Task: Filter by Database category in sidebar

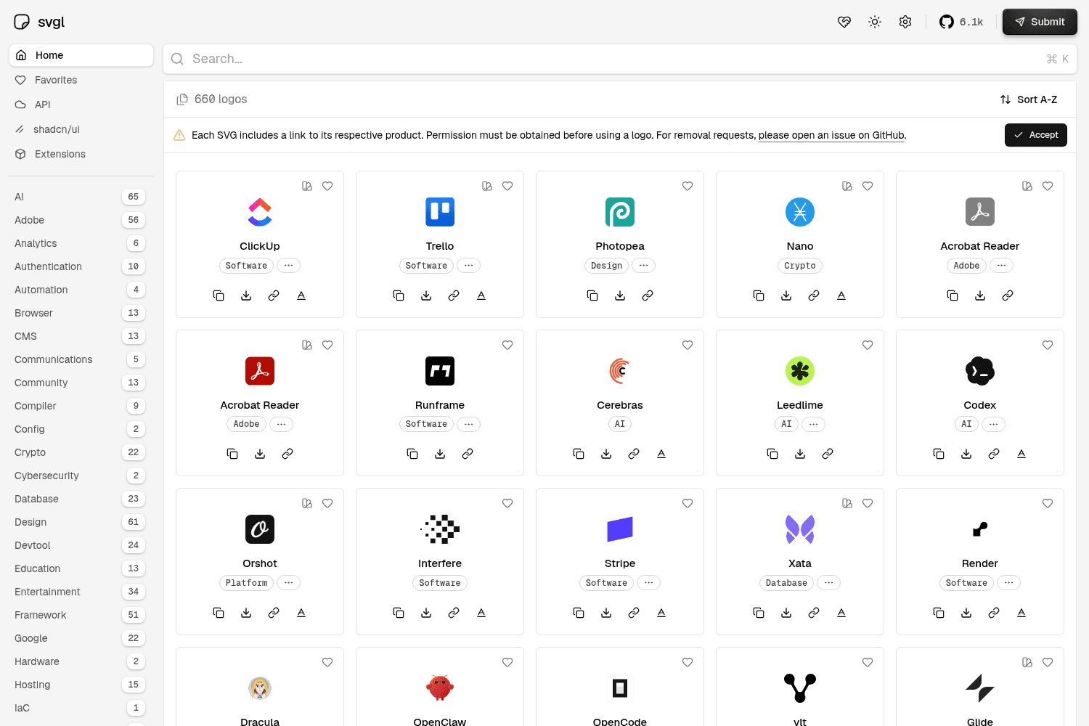Action: point(80,499)
